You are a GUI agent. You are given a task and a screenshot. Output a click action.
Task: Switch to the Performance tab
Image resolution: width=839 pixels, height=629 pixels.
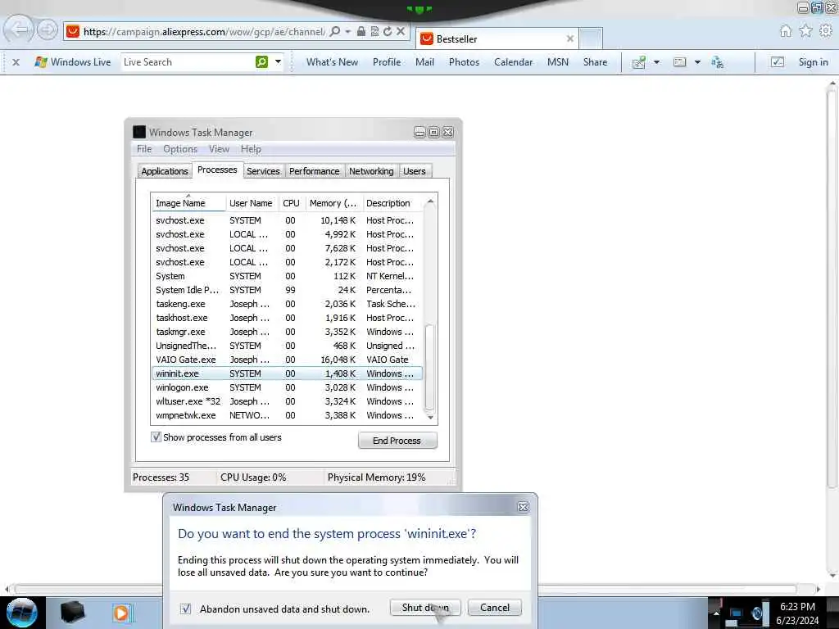point(314,171)
